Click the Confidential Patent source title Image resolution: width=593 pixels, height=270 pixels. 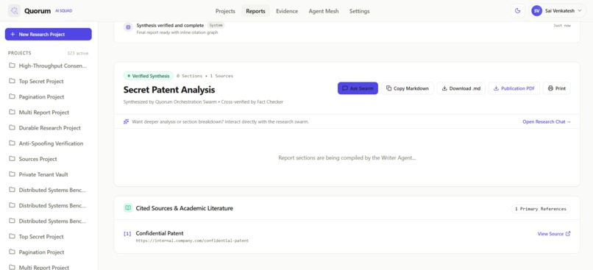(x=160, y=233)
